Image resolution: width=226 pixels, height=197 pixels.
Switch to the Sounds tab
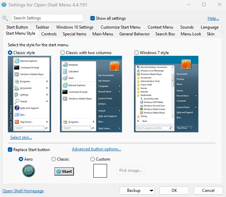[x=187, y=27]
